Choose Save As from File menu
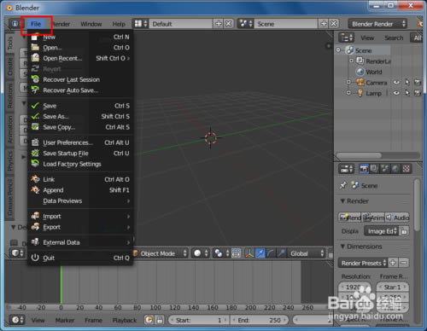Image resolution: width=427 pixels, height=331 pixels. [80, 116]
